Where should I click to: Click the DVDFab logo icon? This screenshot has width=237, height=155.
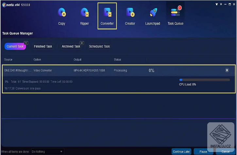pos(4,5)
